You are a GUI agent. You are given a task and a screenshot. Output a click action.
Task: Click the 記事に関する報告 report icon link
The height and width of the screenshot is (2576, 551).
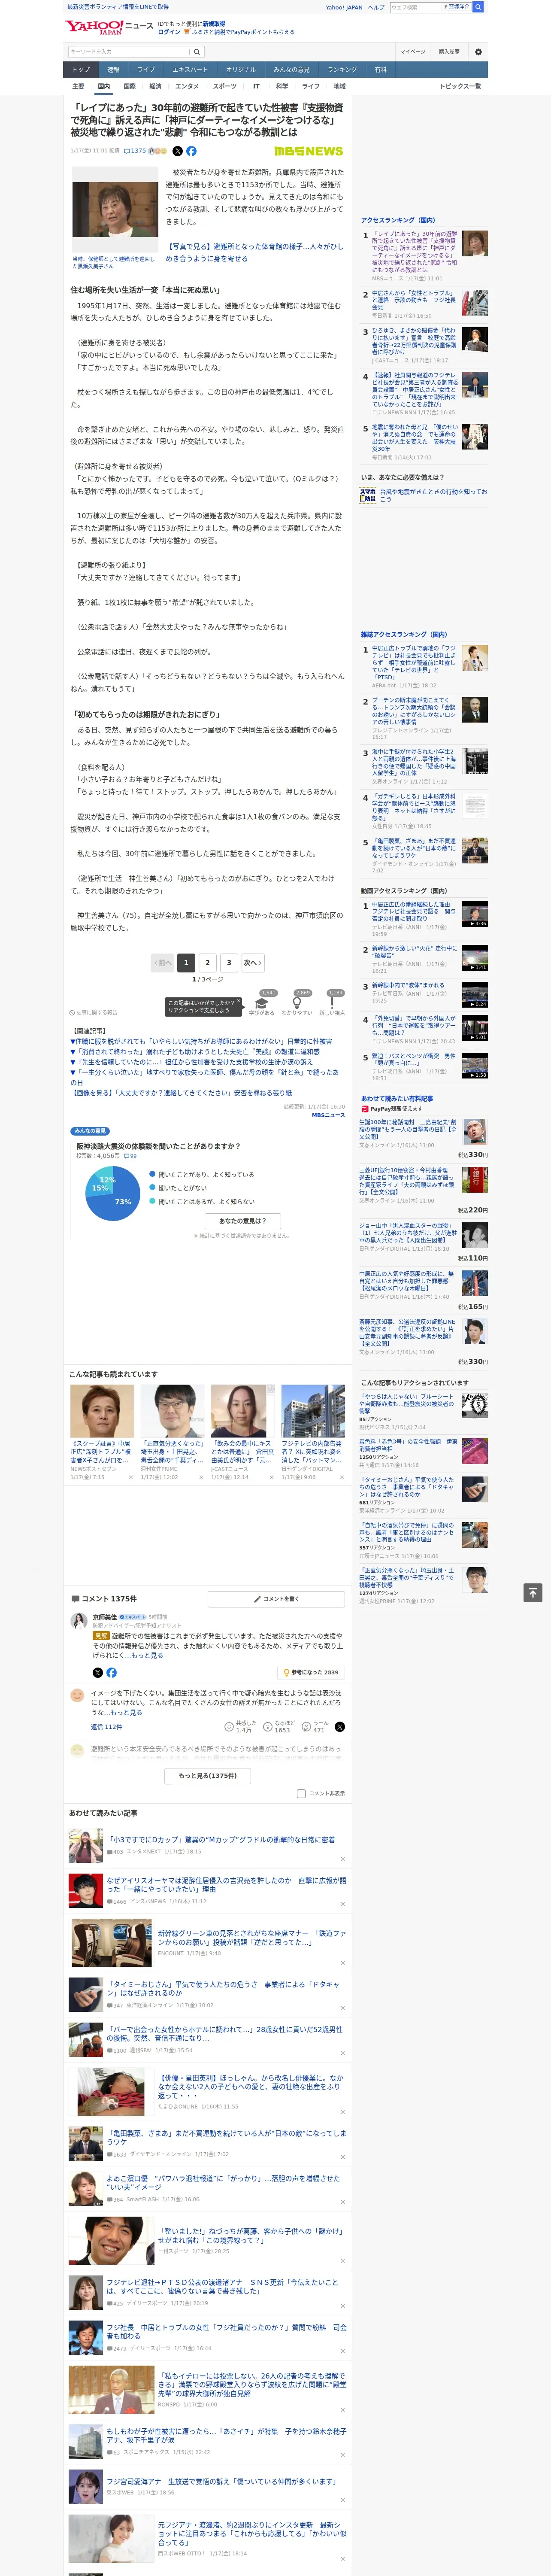pyautogui.click(x=93, y=1012)
